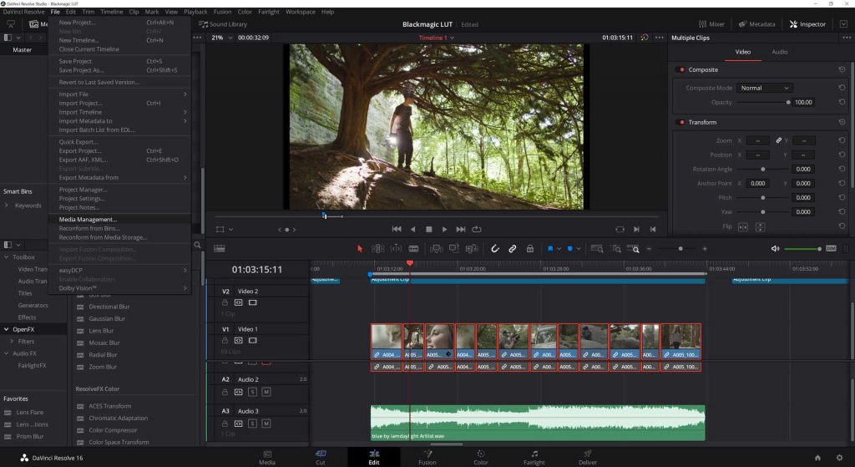Toggle the DIM audio button
This screenshot has width=855, height=467.
click(831, 249)
